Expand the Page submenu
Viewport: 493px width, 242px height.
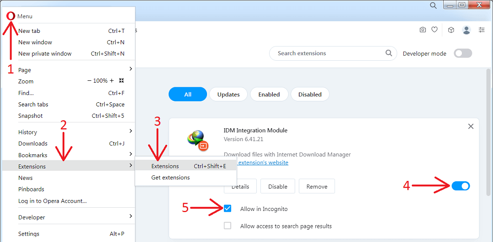coord(69,70)
